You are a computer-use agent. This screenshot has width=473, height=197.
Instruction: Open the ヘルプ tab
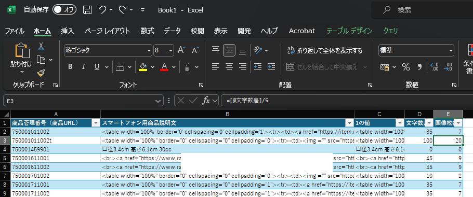[269, 31]
